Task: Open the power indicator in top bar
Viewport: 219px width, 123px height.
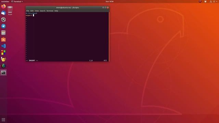Action: 214,1
